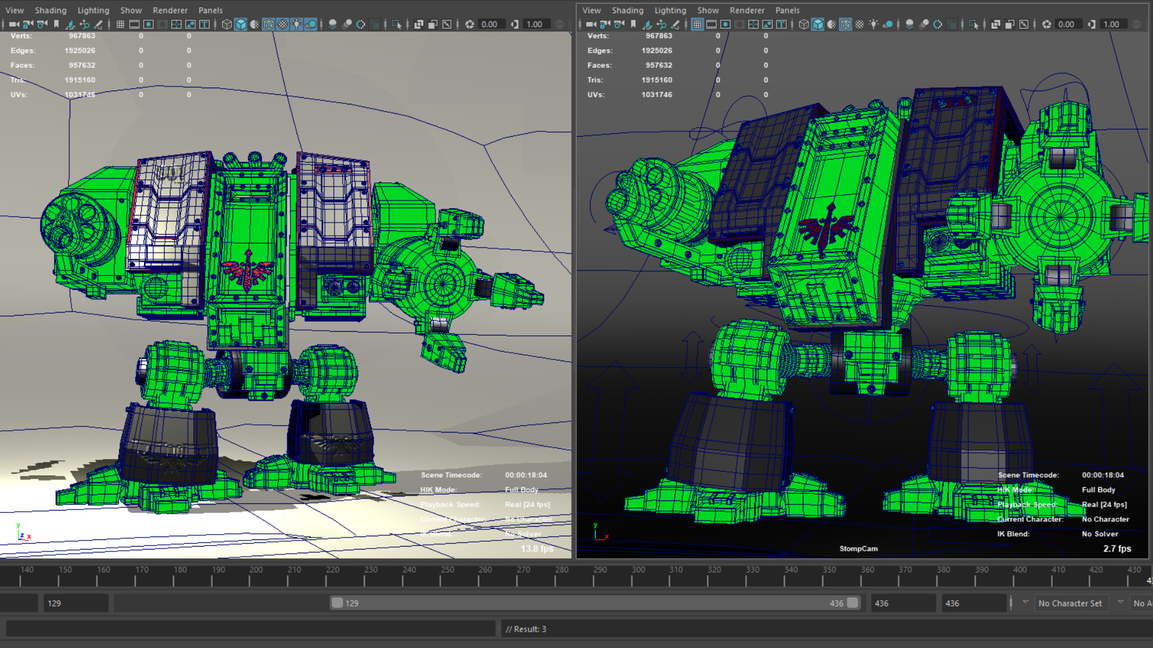The height and width of the screenshot is (648, 1153).
Task: Click Select Camera icon in left panel
Action: click(13, 24)
